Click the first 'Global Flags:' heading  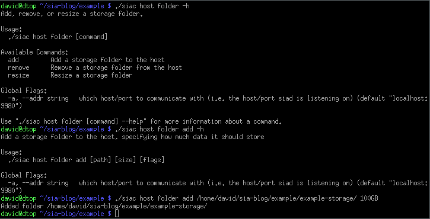(24, 91)
